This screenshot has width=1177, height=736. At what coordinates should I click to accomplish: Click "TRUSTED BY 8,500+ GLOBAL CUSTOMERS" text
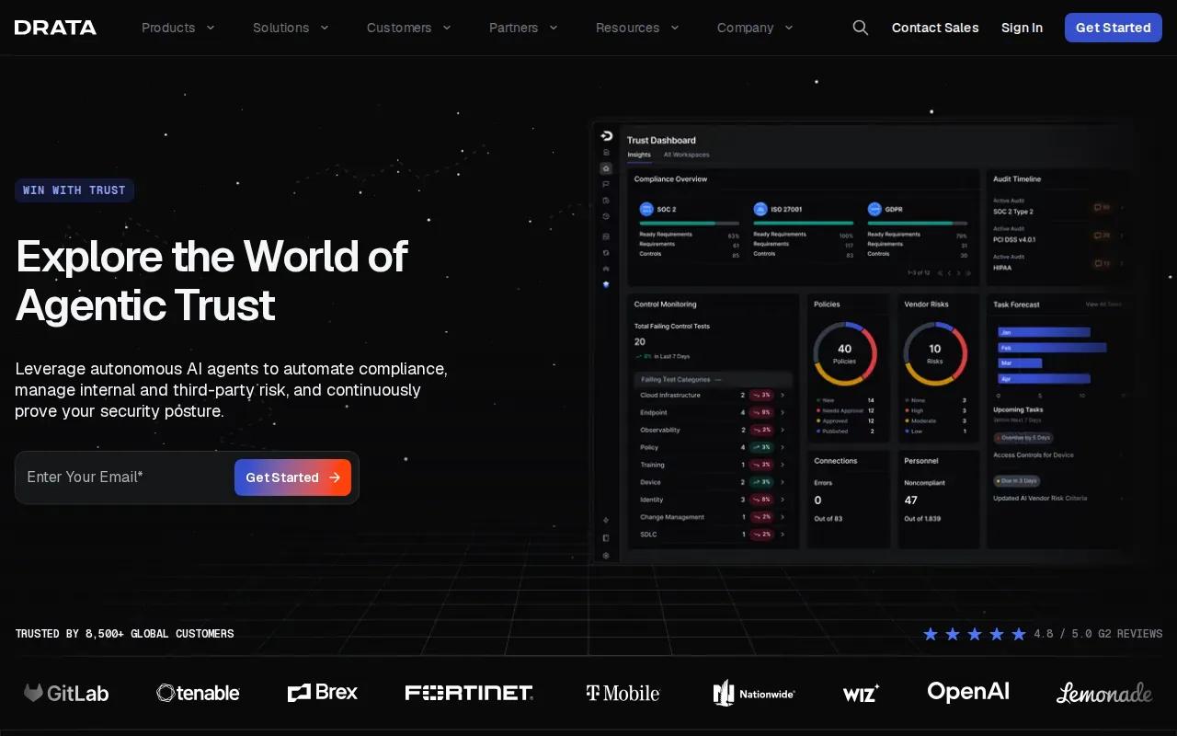click(x=124, y=634)
